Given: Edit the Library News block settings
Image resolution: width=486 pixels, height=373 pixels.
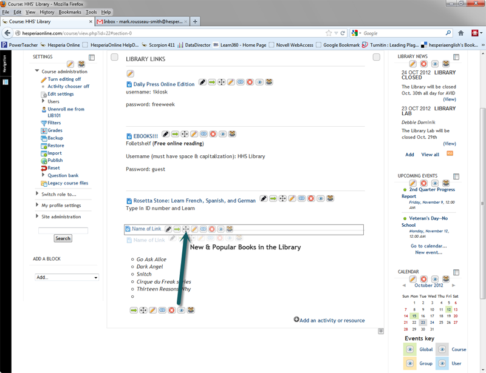Looking at the screenshot, I should pyautogui.click(x=413, y=64).
